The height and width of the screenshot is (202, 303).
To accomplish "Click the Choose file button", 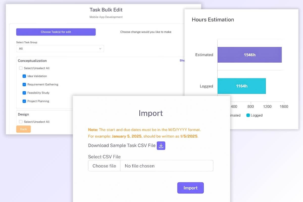I will [x=104, y=166].
